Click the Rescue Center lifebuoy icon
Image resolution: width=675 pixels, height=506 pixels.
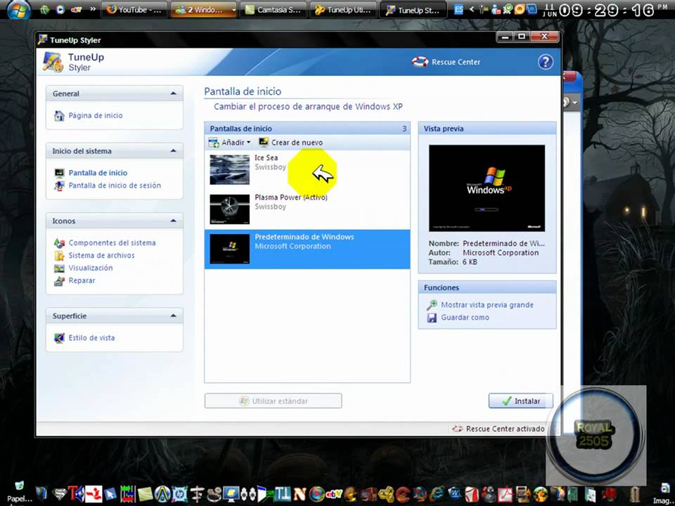(420, 62)
